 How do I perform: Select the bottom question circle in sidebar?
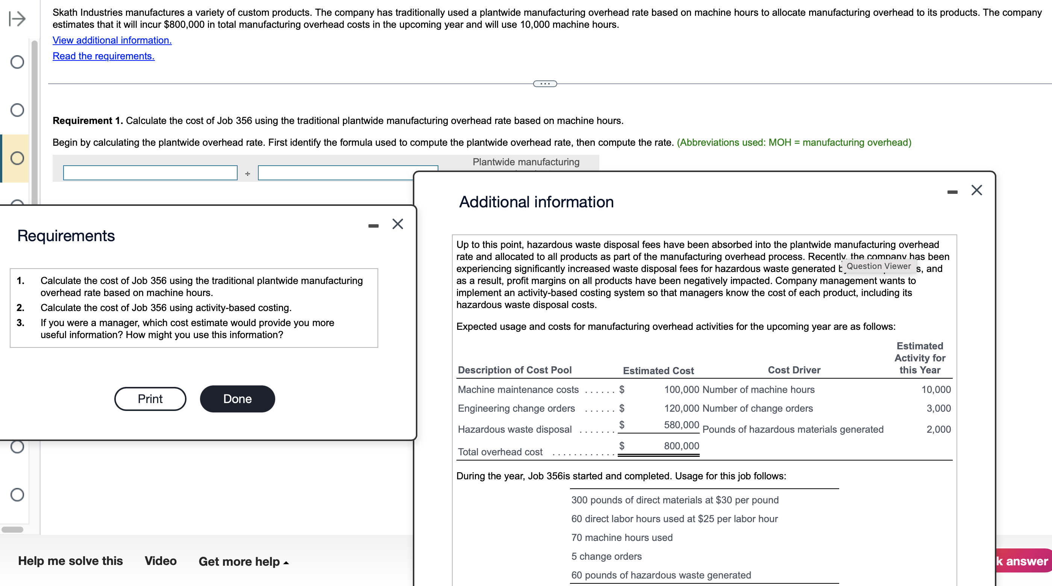coord(17,495)
